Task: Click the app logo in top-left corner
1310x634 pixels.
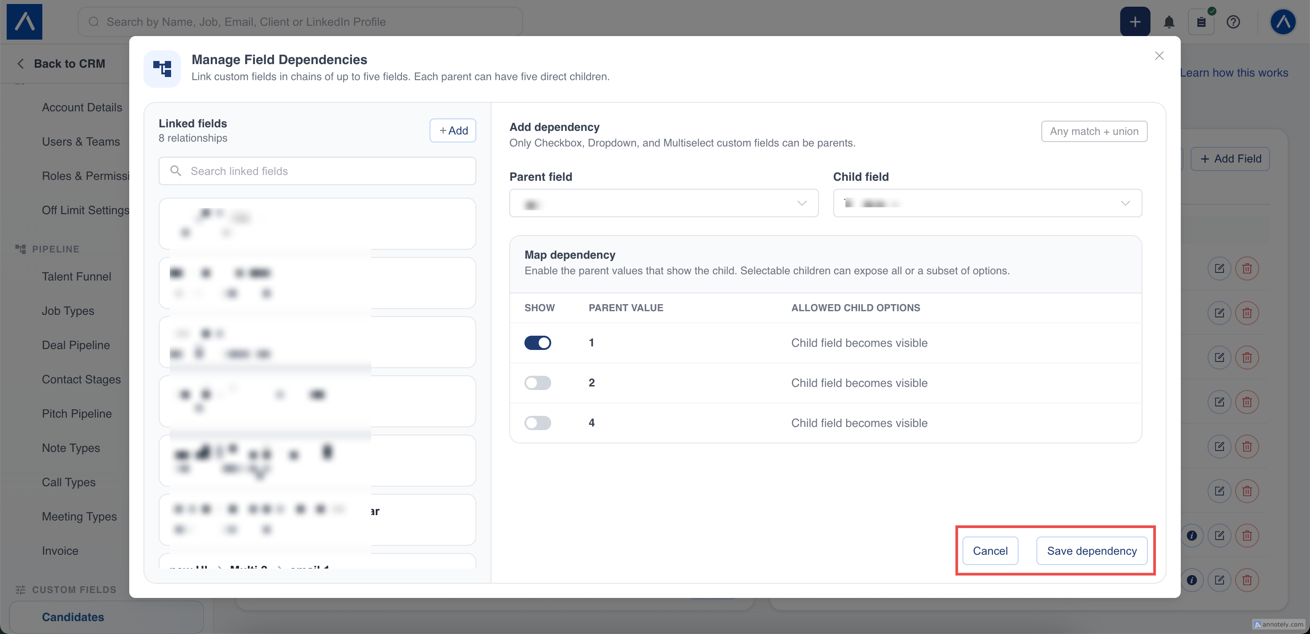Action: (25, 22)
